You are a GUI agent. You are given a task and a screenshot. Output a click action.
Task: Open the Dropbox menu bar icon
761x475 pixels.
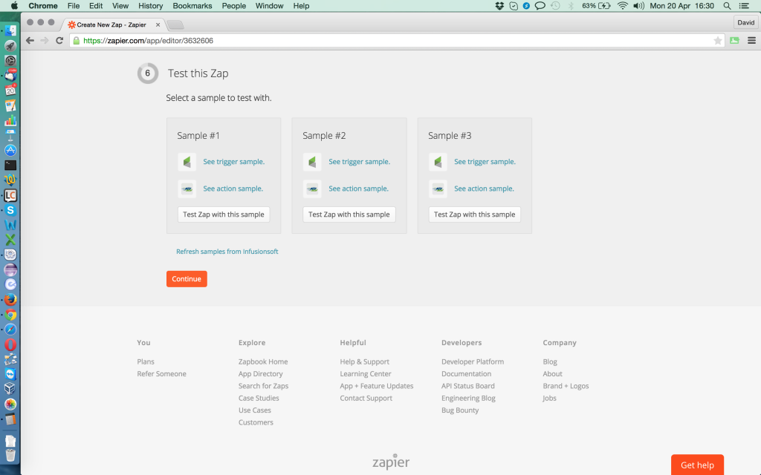(499, 6)
